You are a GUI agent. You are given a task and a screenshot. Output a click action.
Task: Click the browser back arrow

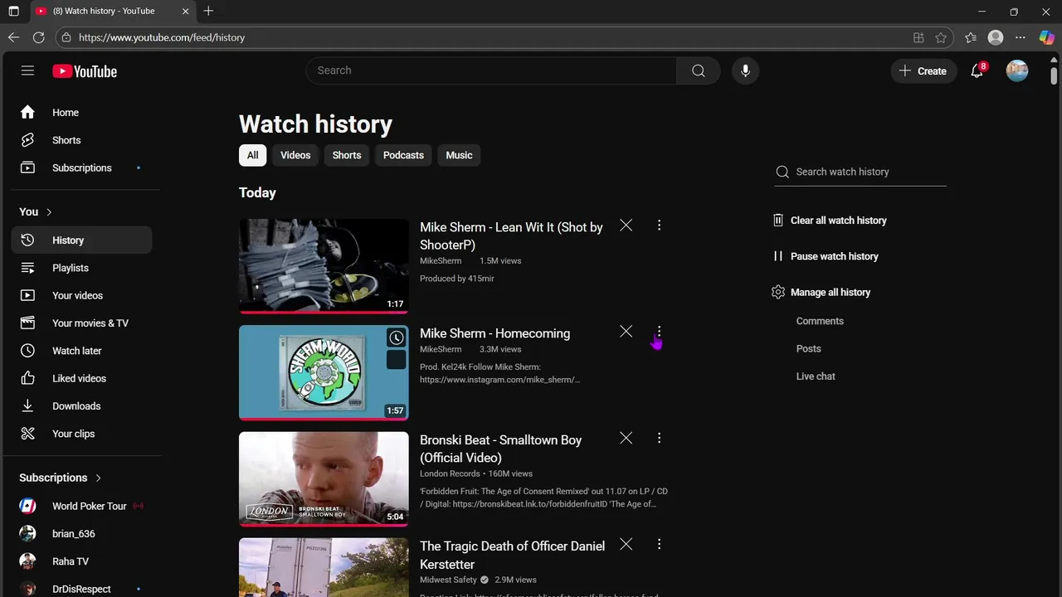[x=13, y=37]
